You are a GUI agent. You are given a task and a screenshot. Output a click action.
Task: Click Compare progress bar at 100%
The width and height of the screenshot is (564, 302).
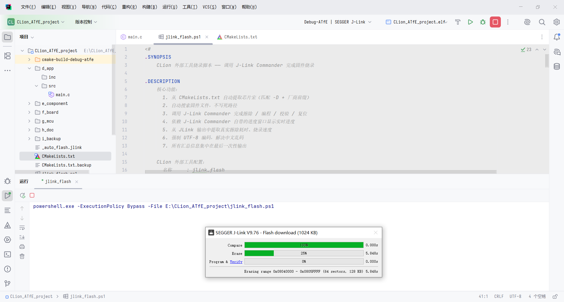pyautogui.click(x=304, y=245)
